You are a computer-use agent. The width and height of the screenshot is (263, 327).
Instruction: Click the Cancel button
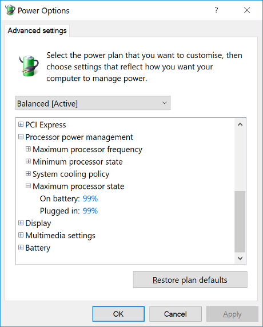(x=176, y=314)
